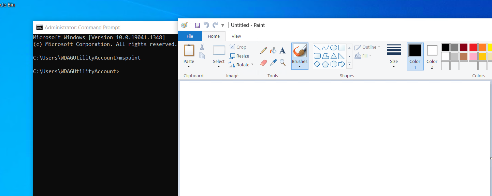Pick the Fill with color bucket tool

point(273,51)
